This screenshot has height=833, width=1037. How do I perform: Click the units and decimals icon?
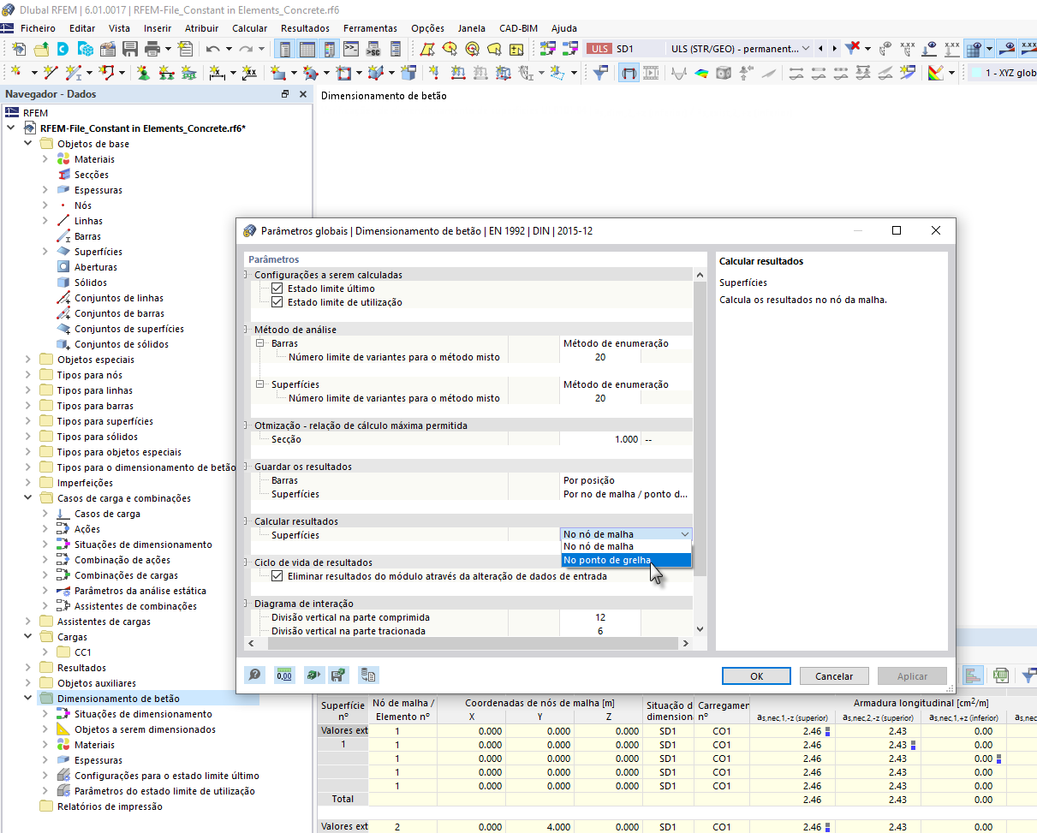click(285, 675)
